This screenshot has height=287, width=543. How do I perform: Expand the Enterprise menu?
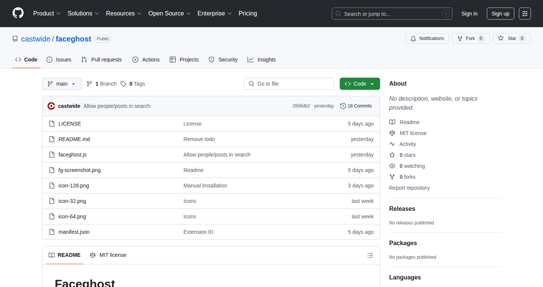pos(215,14)
